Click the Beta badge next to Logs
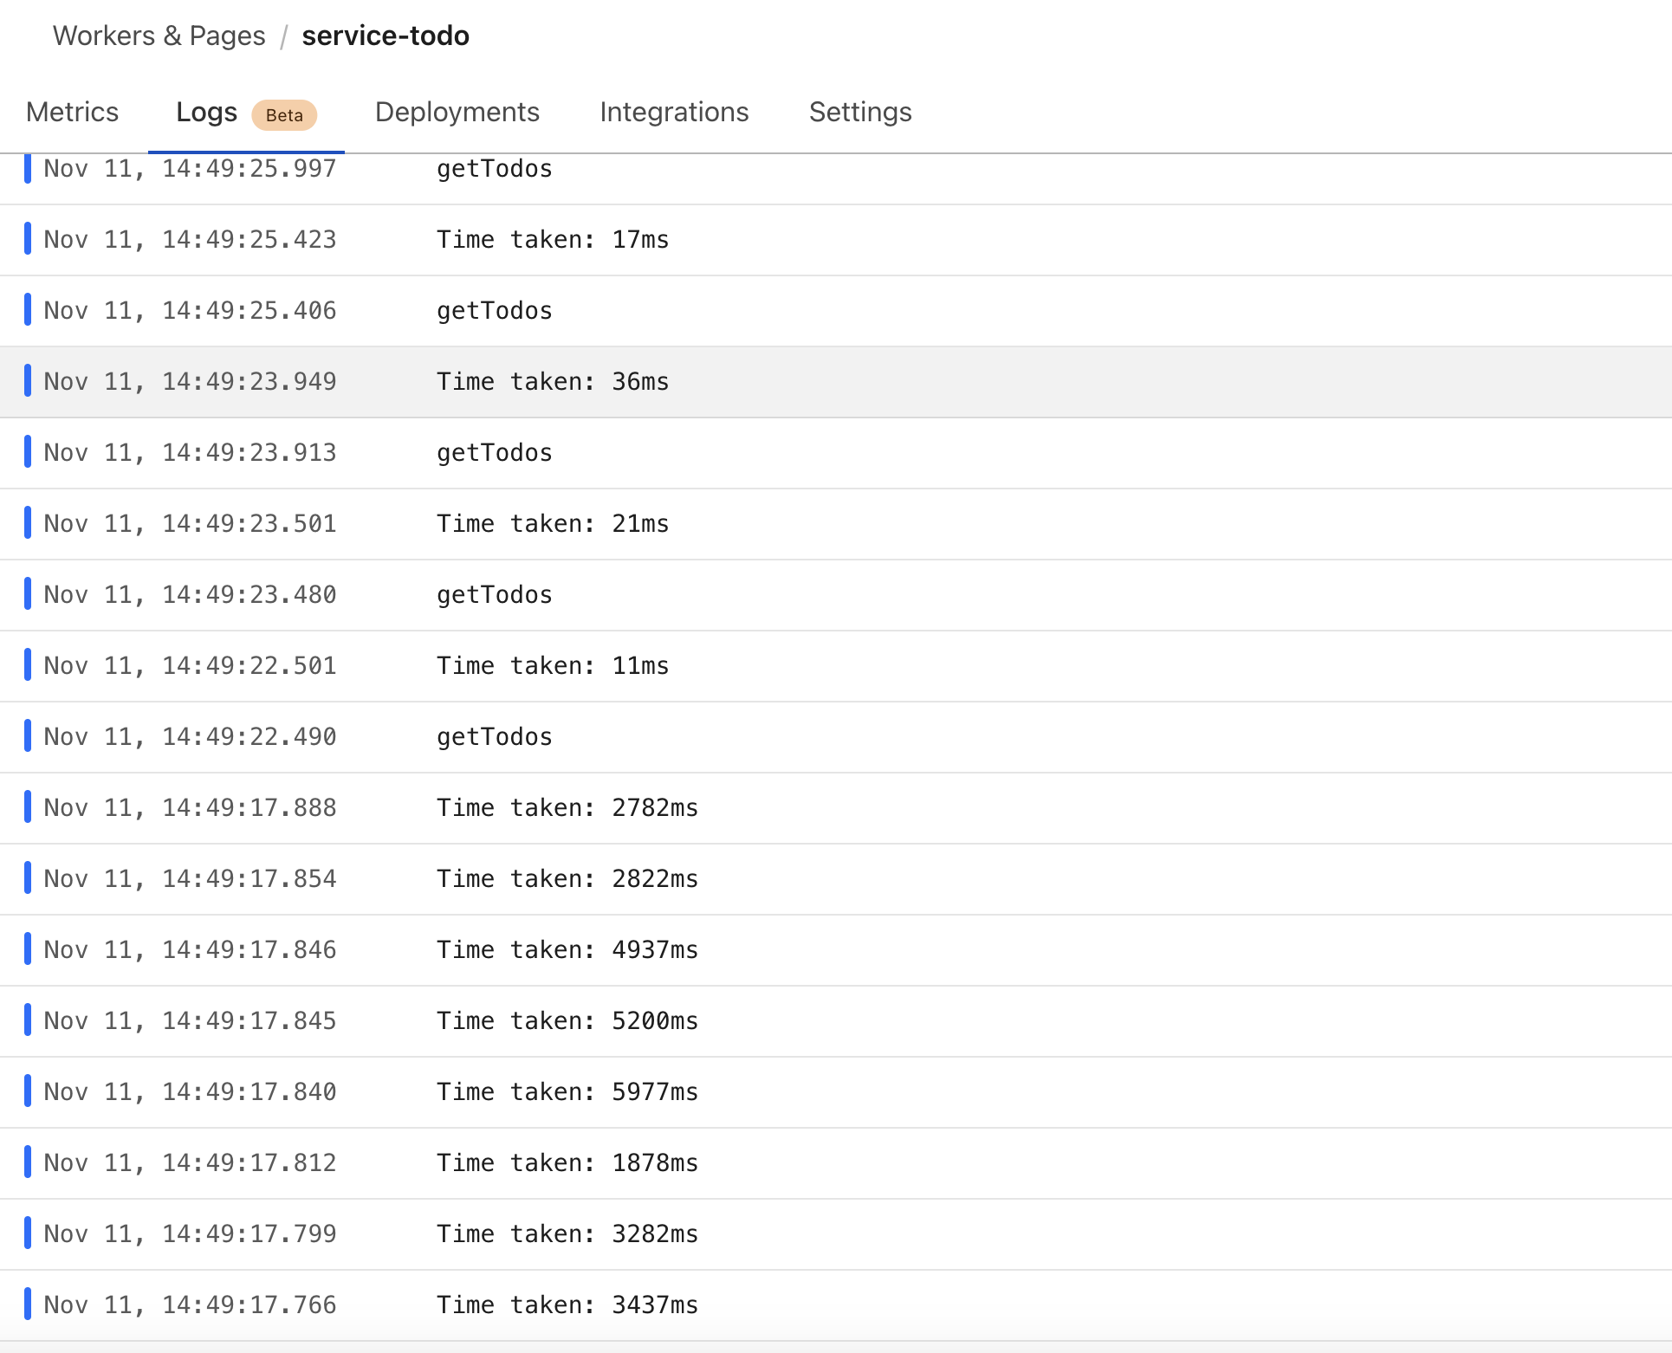 click(284, 115)
